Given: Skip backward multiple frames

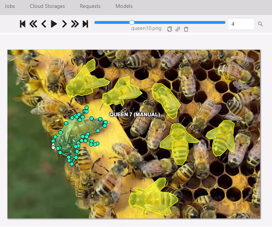Looking at the screenshot, I should pos(33,24).
